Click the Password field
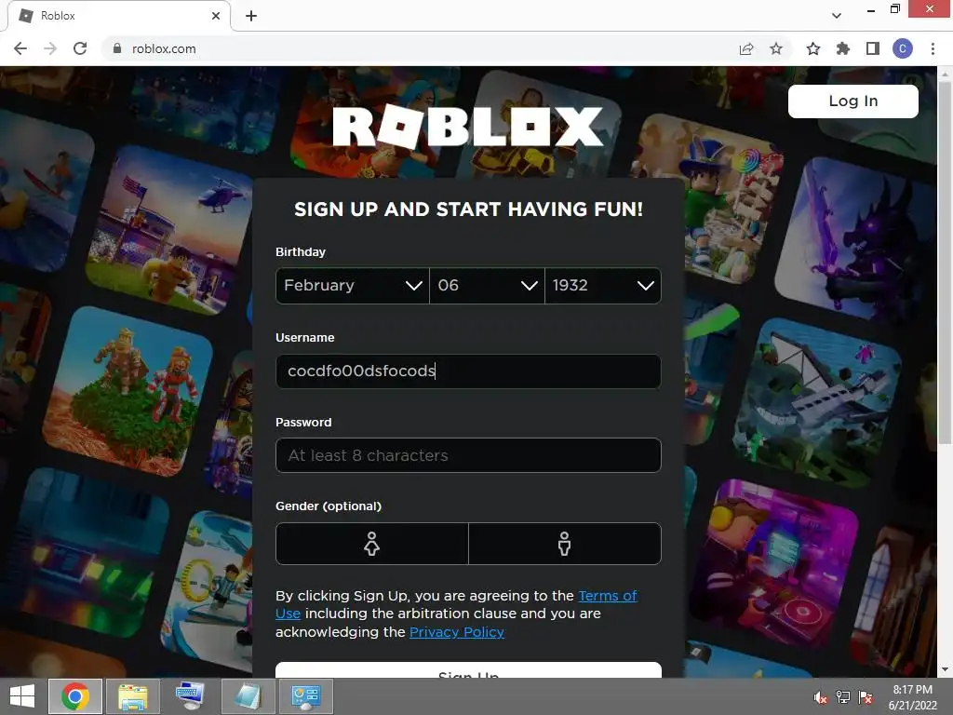The width and height of the screenshot is (953, 715). 468,455
